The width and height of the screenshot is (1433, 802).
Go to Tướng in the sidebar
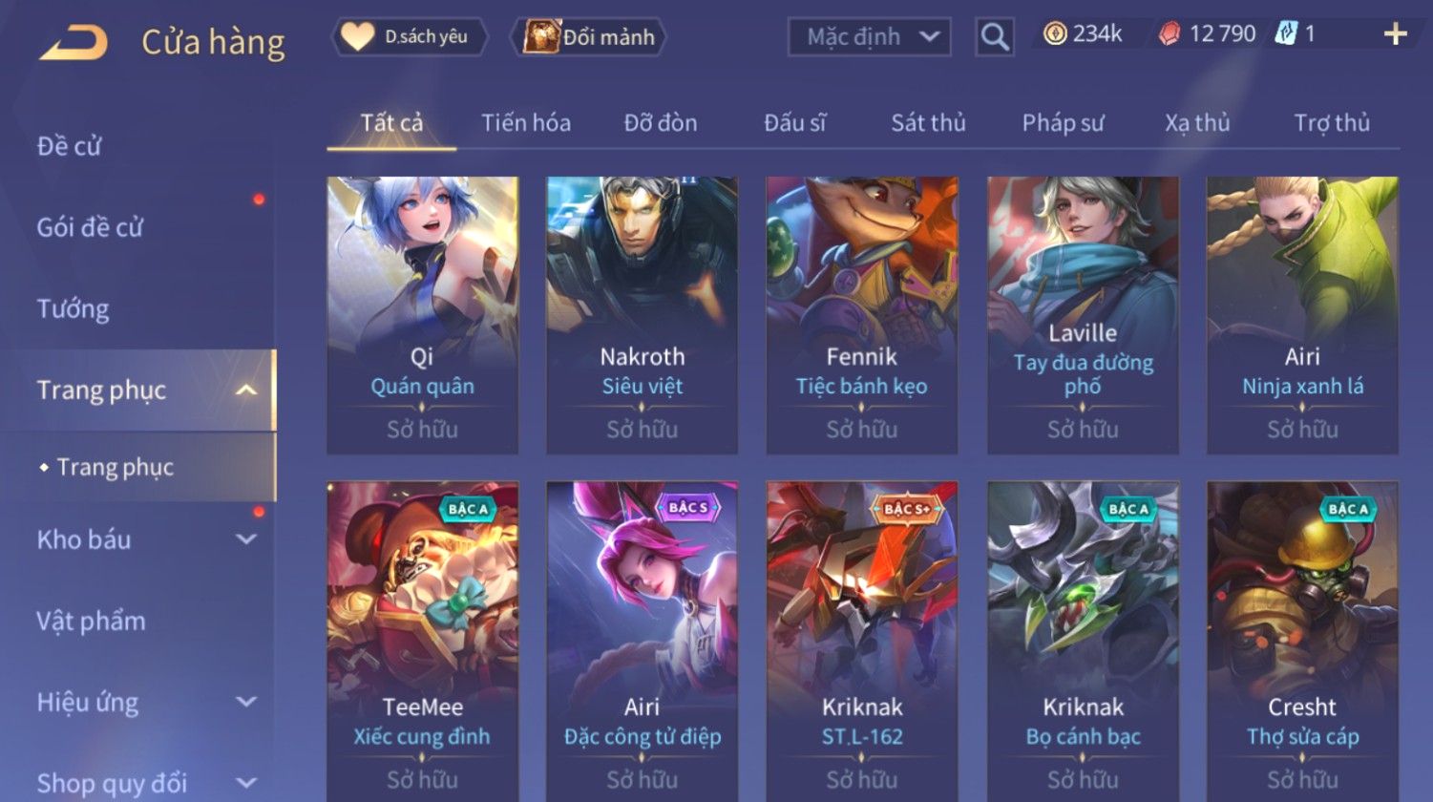(74, 309)
